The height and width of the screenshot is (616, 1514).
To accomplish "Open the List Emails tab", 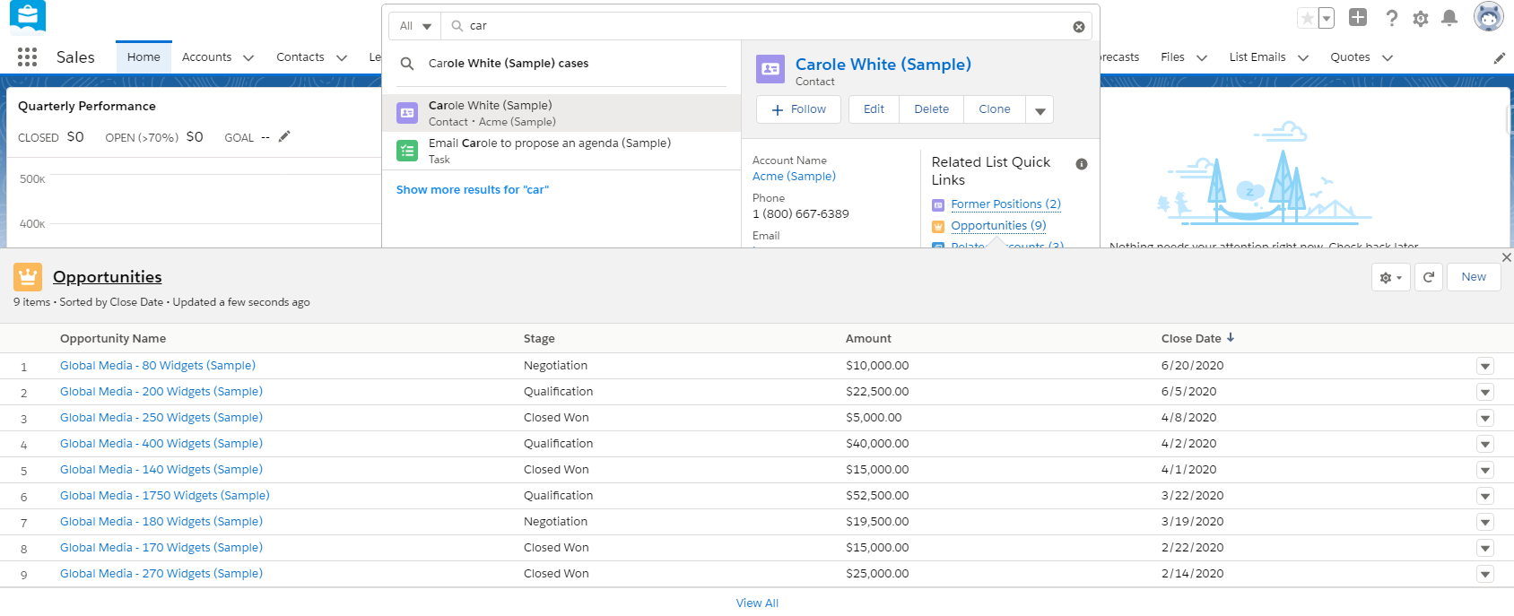I will pyautogui.click(x=1257, y=57).
